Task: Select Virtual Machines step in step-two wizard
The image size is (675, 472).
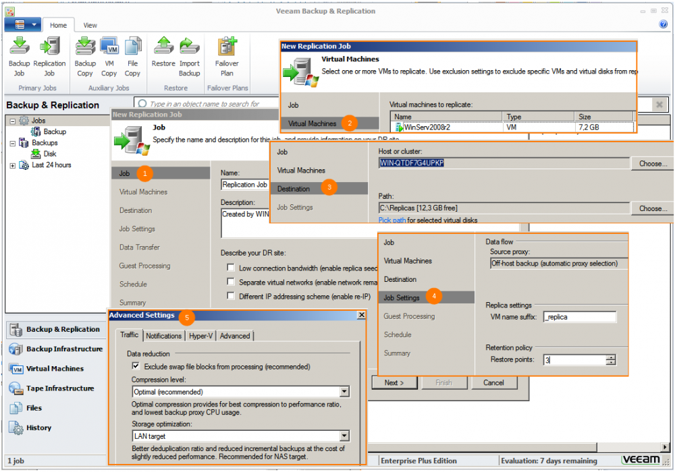Action: [x=329, y=123]
